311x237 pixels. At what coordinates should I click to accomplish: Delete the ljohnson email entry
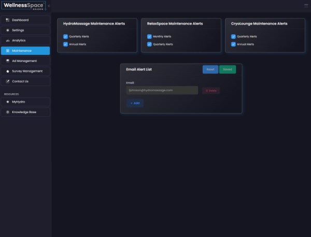210,90
